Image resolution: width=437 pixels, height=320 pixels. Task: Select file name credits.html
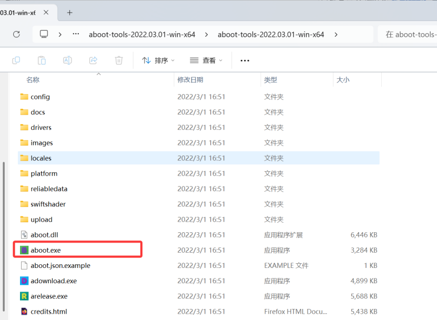(x=49, y=312)
